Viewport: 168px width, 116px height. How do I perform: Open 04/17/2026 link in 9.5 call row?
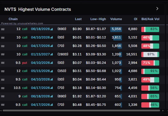coord(40,105)
